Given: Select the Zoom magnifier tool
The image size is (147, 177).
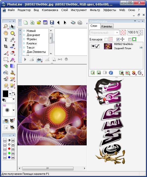Looking at the screenshot, I should (6, 26).
